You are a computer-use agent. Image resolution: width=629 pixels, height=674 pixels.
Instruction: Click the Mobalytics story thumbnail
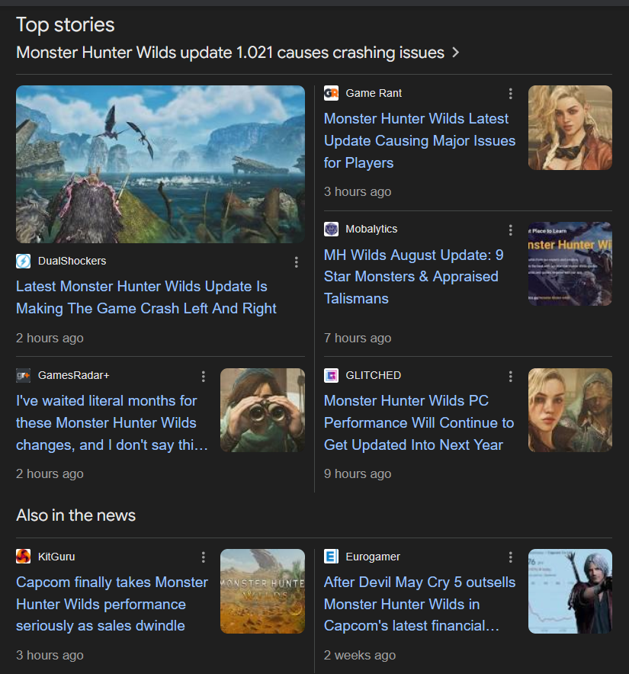click(570, 264)
